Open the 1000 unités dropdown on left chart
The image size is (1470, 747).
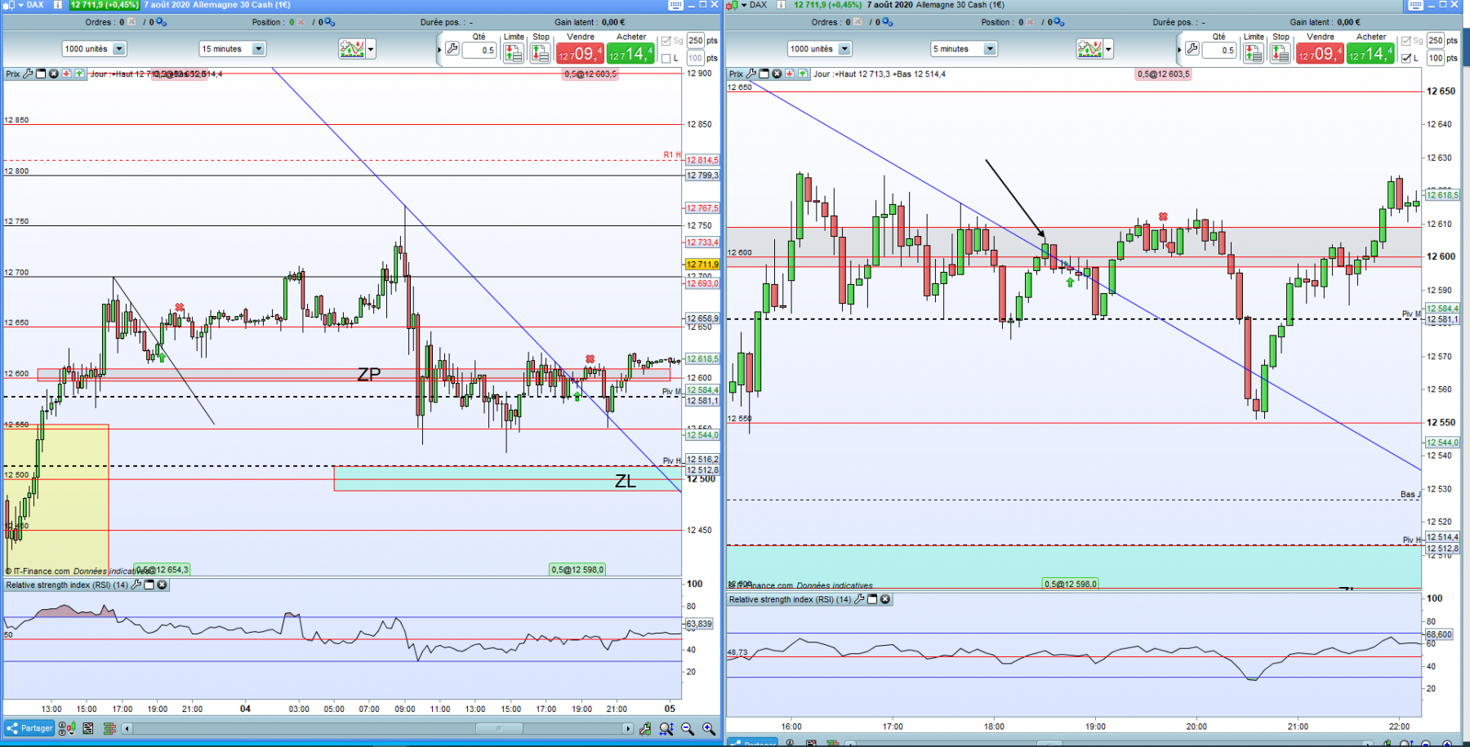pos(94,49)
